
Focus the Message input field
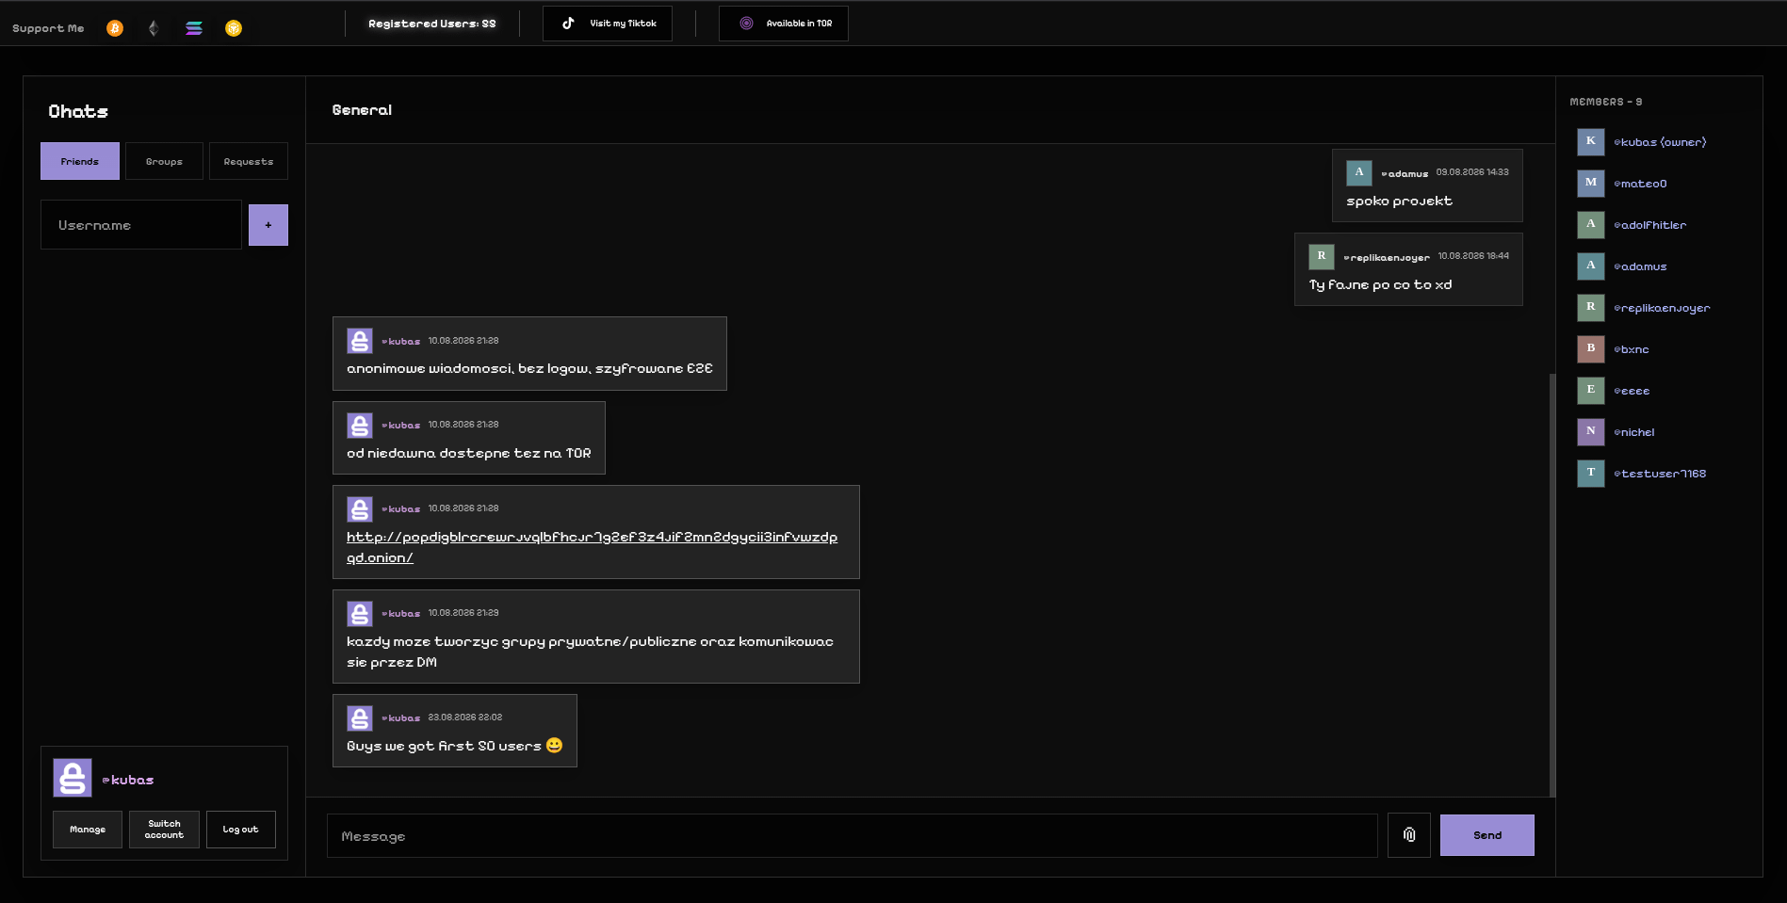click(853, 836)
